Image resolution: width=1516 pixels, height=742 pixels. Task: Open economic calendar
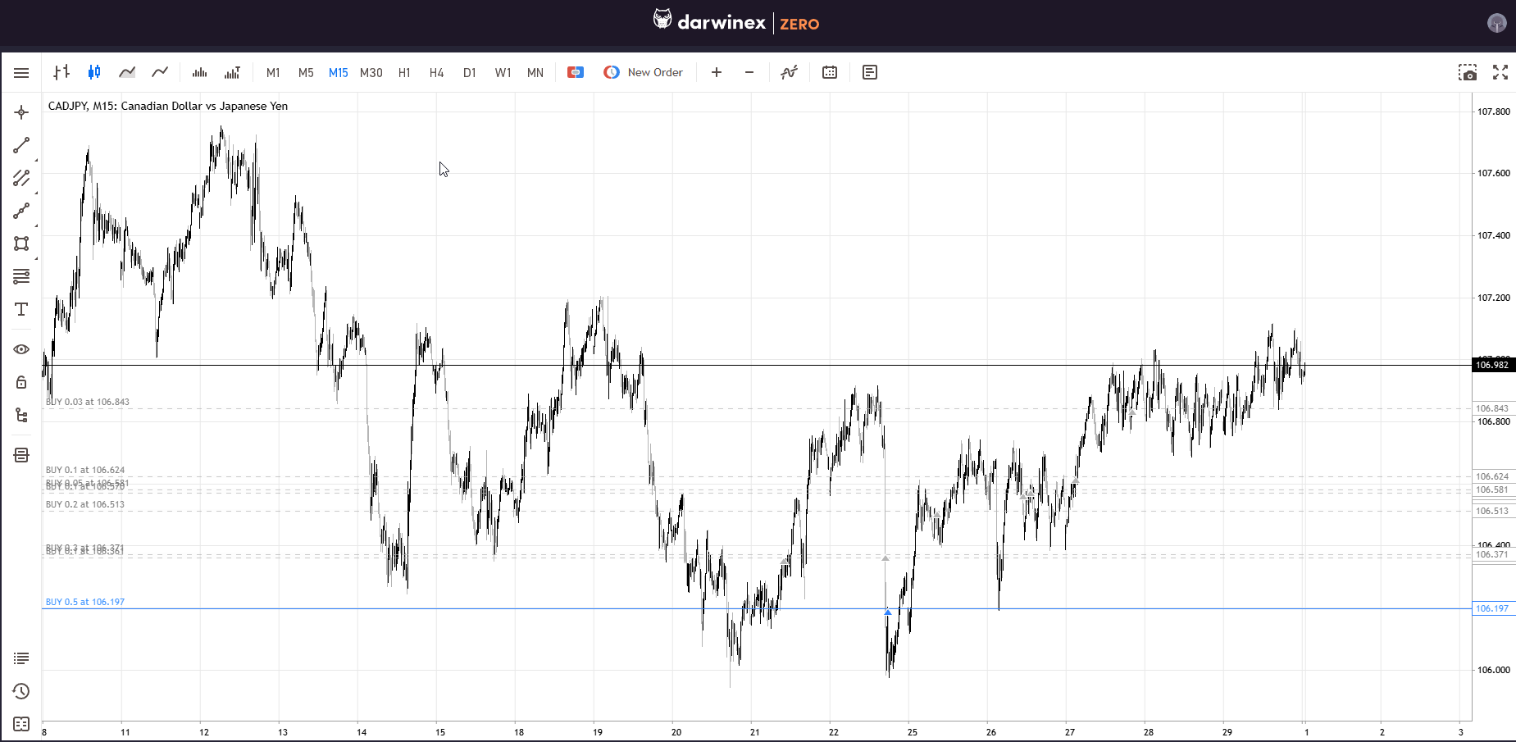[830, 72]
